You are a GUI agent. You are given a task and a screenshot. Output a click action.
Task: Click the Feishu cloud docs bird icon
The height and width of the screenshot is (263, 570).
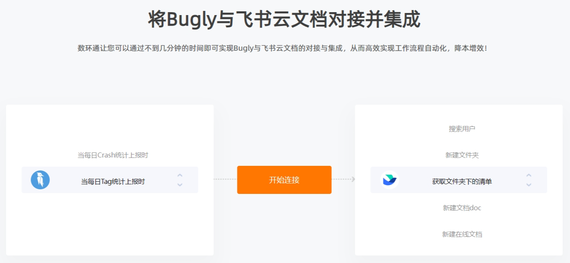(389, 180)
